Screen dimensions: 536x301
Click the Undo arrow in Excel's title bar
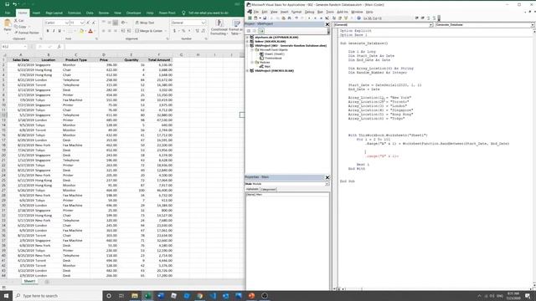pos(15,4)
